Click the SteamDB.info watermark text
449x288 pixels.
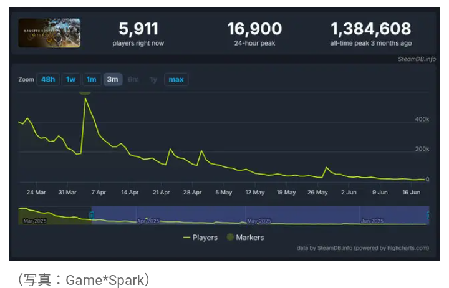coord(417,59)
